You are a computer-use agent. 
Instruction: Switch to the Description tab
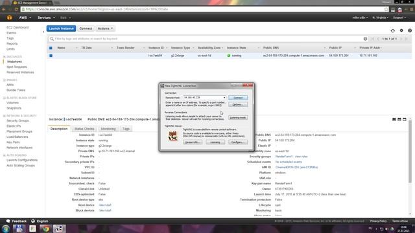tap(59, 129)
